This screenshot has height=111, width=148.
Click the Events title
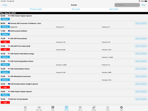click(74, 5)
